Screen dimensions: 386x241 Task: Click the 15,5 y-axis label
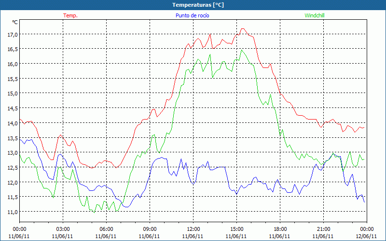(x=11, y=79)
